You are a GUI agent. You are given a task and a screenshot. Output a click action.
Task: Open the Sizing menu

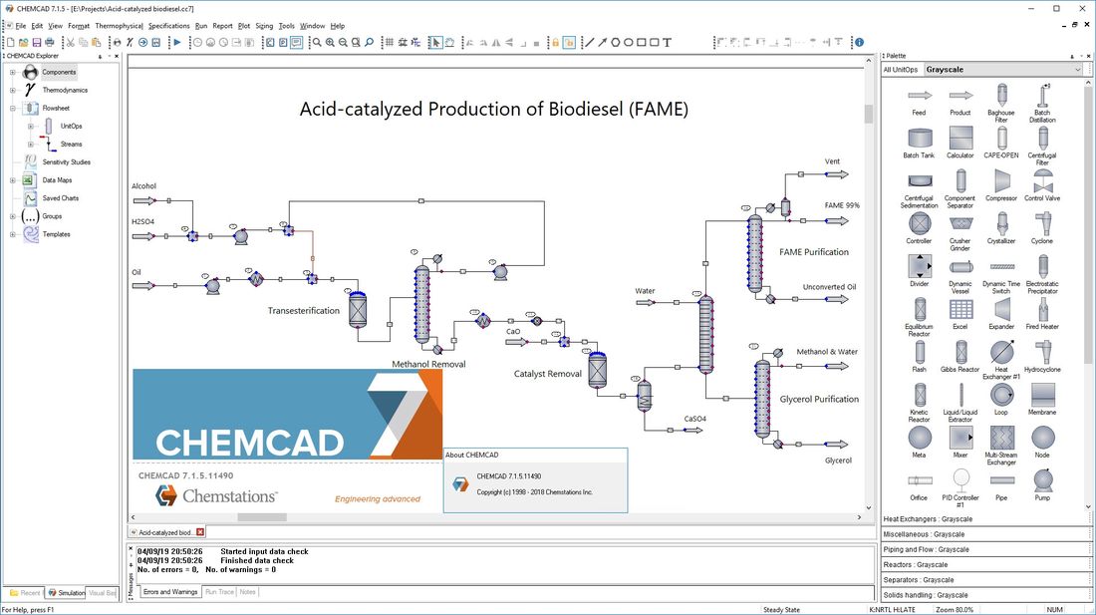(264, 26)
